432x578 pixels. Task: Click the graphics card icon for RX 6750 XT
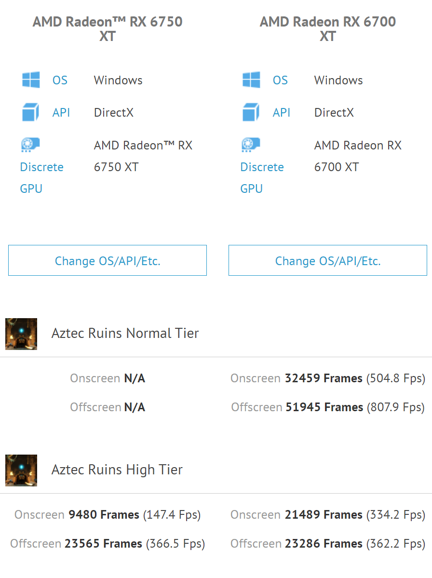31,145
